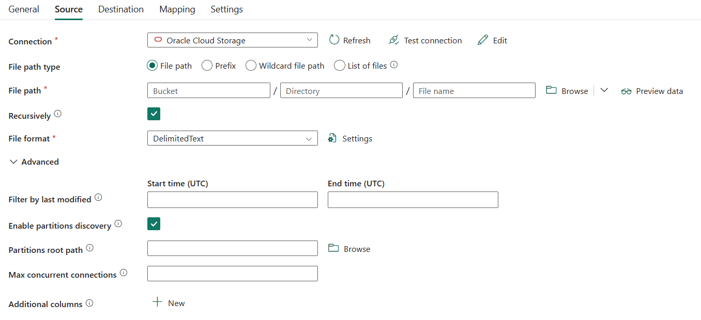Screen dimensions: 701x320
Task: Select the Source tab
Action: click(69, 9)
